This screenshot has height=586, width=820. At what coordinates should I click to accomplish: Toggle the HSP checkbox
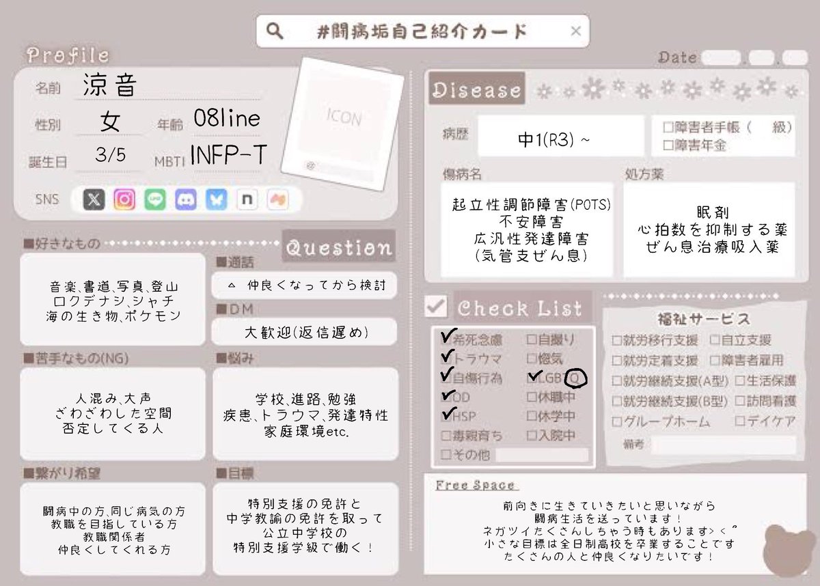(447, 416)
